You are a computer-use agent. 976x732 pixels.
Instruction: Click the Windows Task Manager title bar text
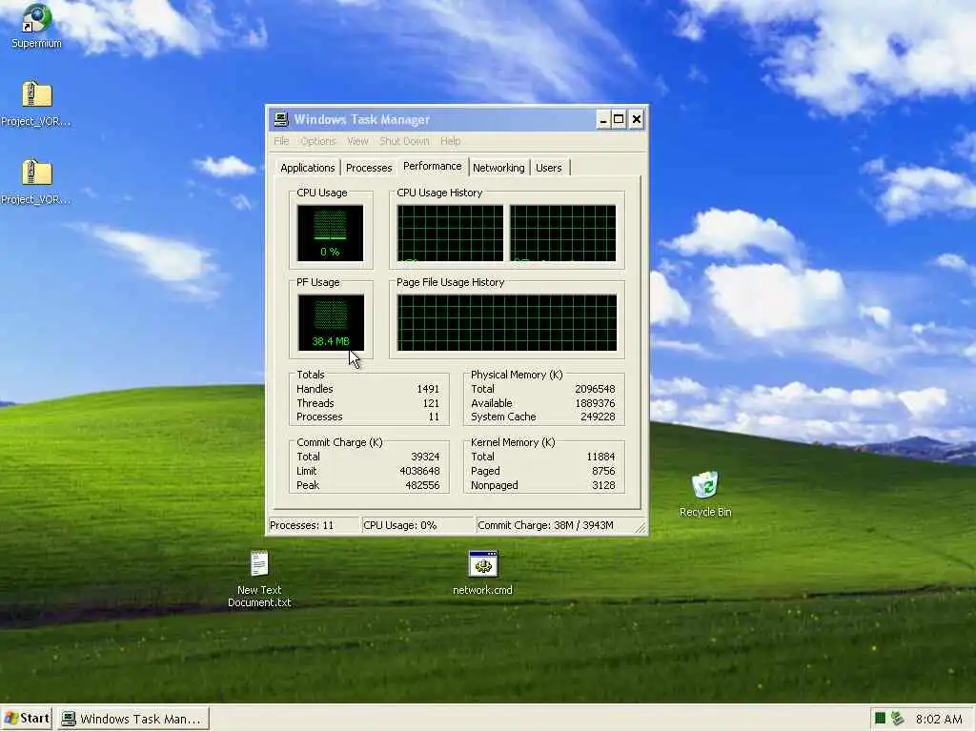click(361, 119)
